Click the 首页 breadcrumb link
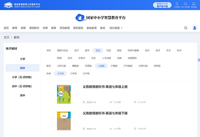The width and height of the screenshot is (200, 137). tap(6, 37)
